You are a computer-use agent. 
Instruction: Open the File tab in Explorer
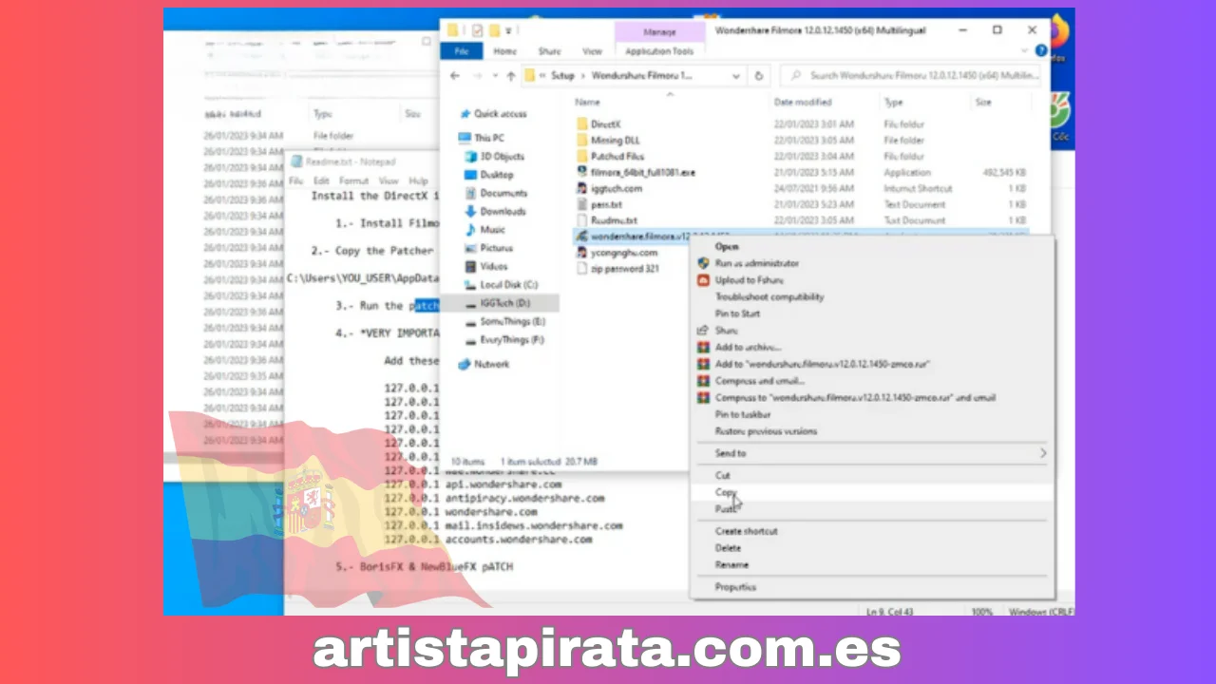[x=461, y=51]
